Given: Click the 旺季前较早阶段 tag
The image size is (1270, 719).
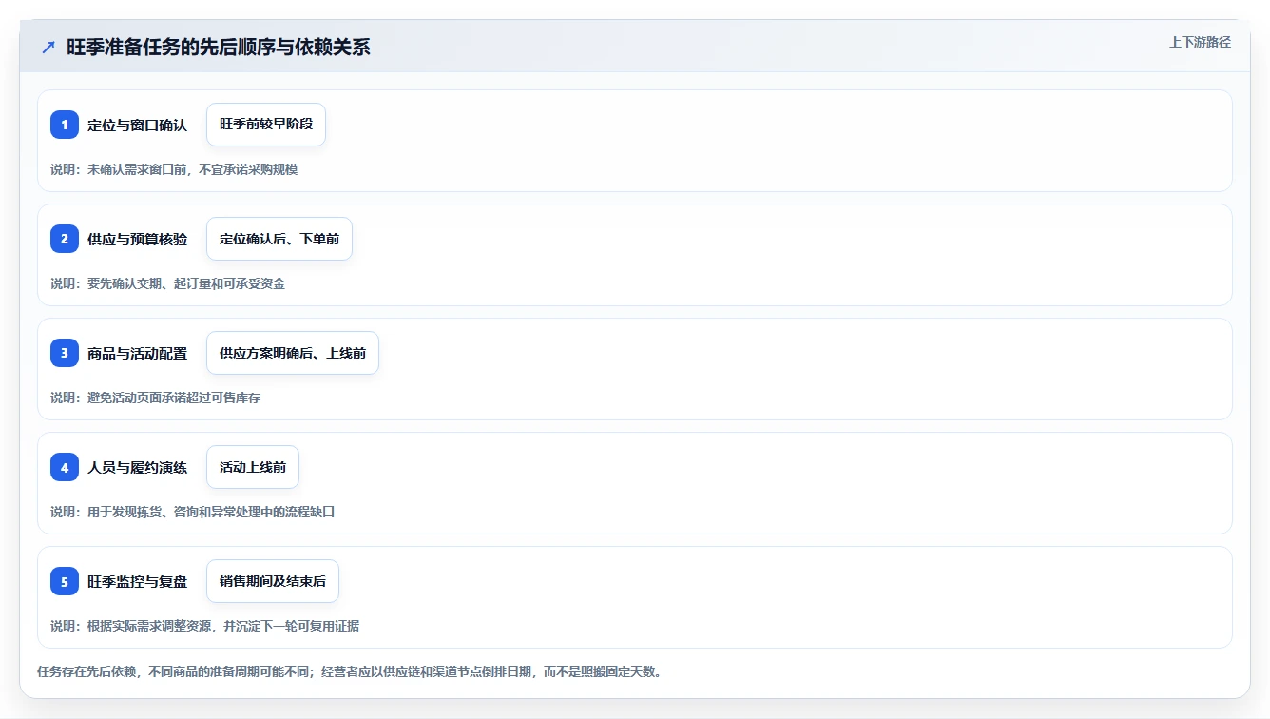Looking at the screenshot, I should coord(266,125).
